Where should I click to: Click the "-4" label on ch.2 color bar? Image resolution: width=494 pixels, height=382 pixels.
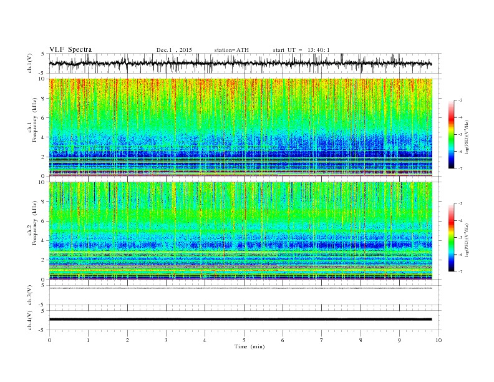click(x=460, y=220)
